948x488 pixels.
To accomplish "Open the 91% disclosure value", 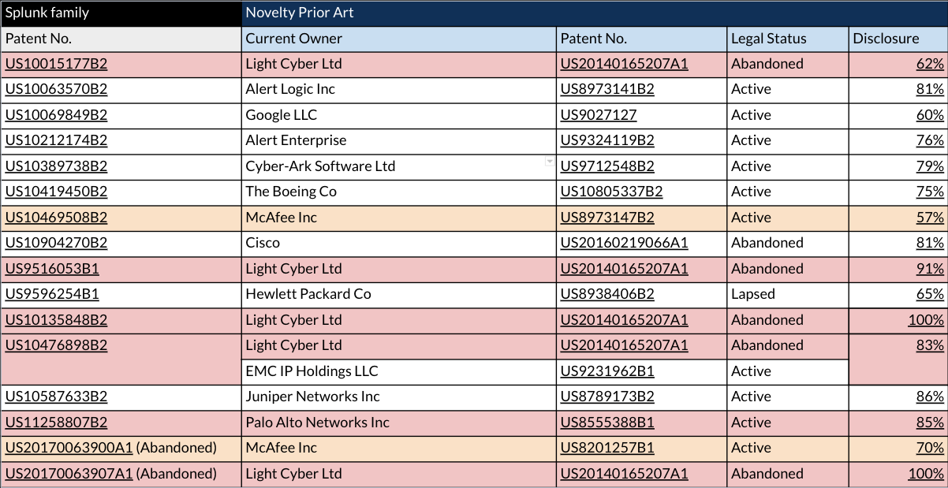I will (x=930, y=269).
